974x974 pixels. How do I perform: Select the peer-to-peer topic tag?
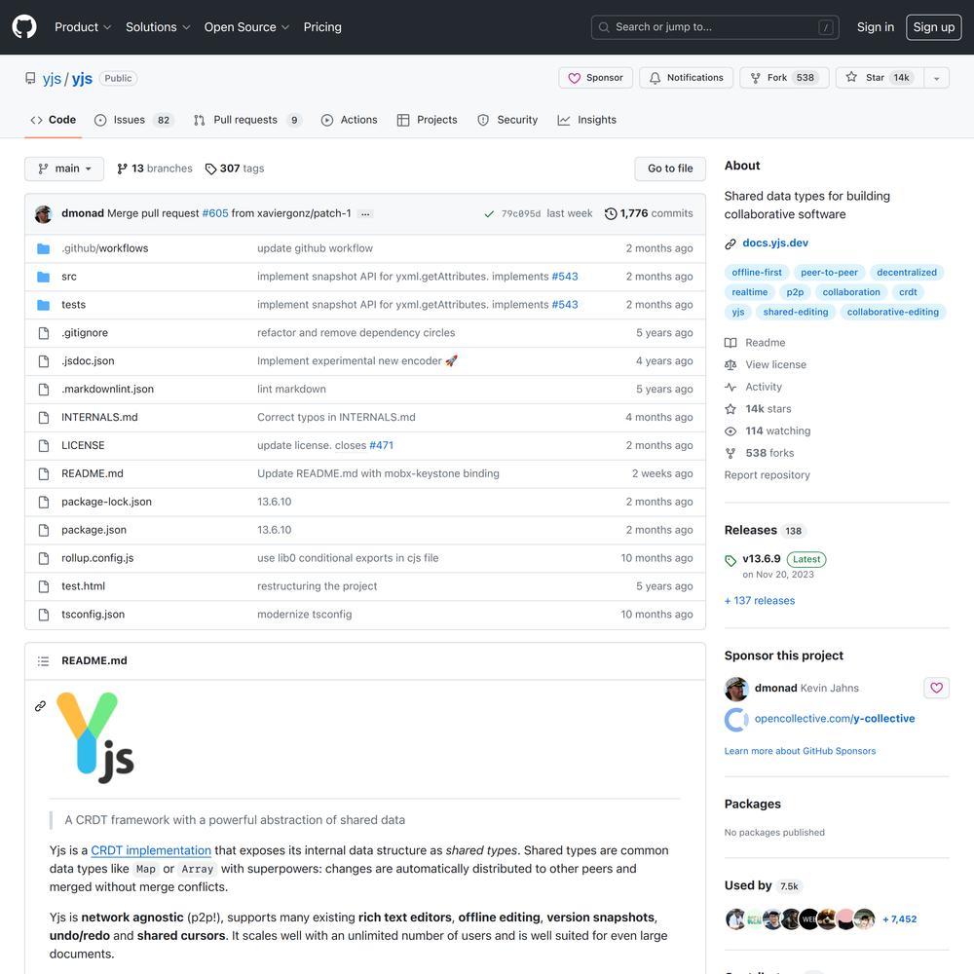[x=829, y=272]
